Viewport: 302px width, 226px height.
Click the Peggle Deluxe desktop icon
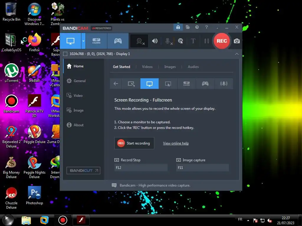pos(35,134)
